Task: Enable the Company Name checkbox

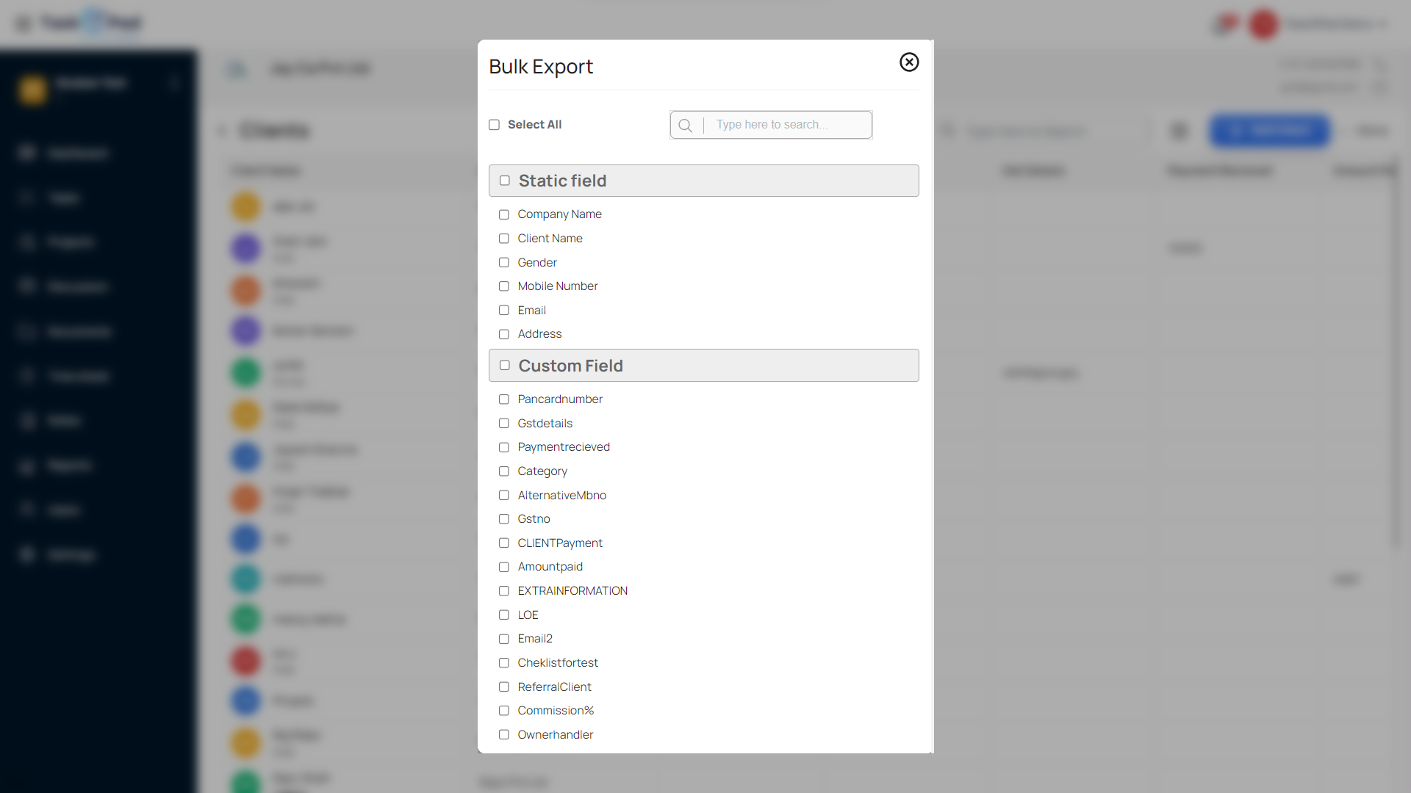Action: [504, 214]
